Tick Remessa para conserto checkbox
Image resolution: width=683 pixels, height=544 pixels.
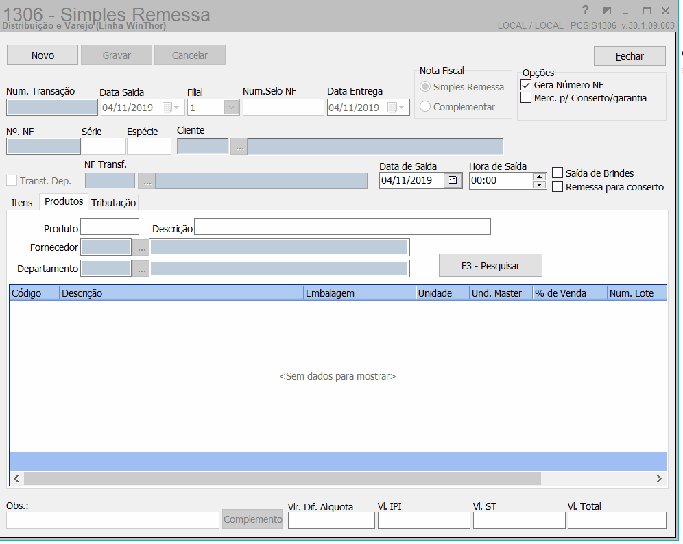558,187
